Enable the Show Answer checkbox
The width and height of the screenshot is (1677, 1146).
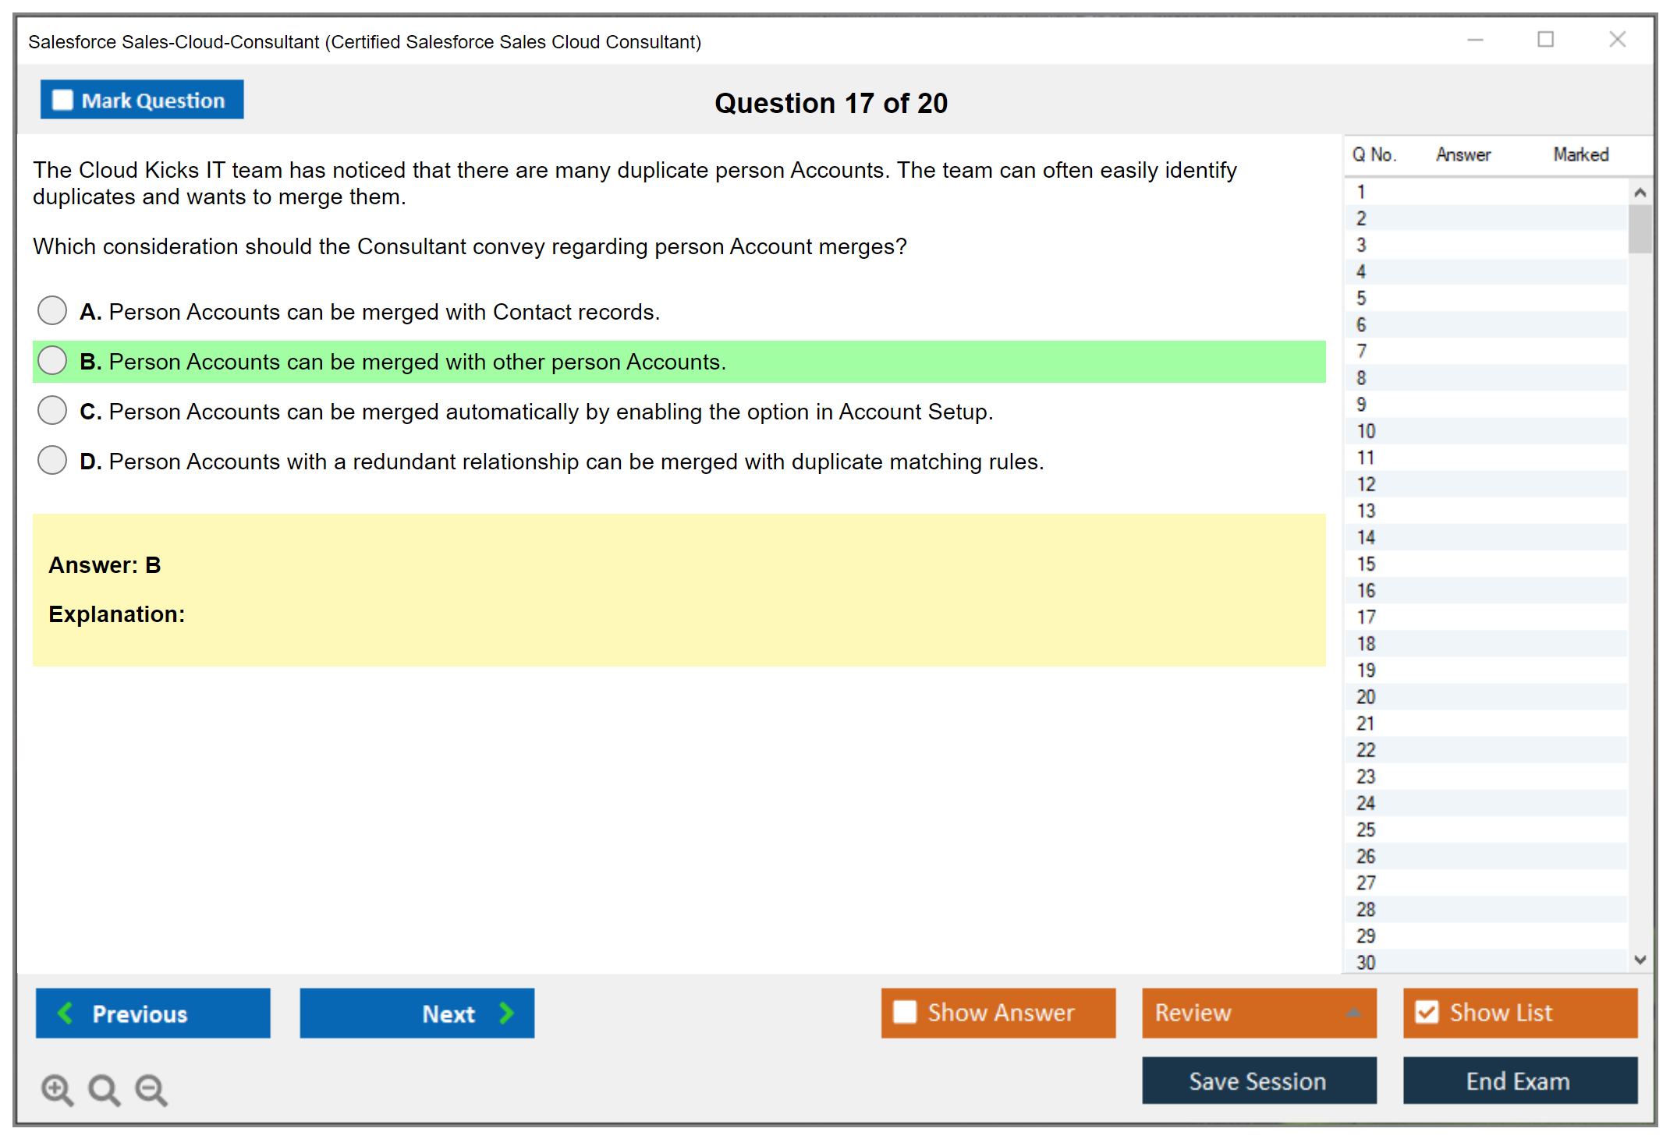point(905,1012)
